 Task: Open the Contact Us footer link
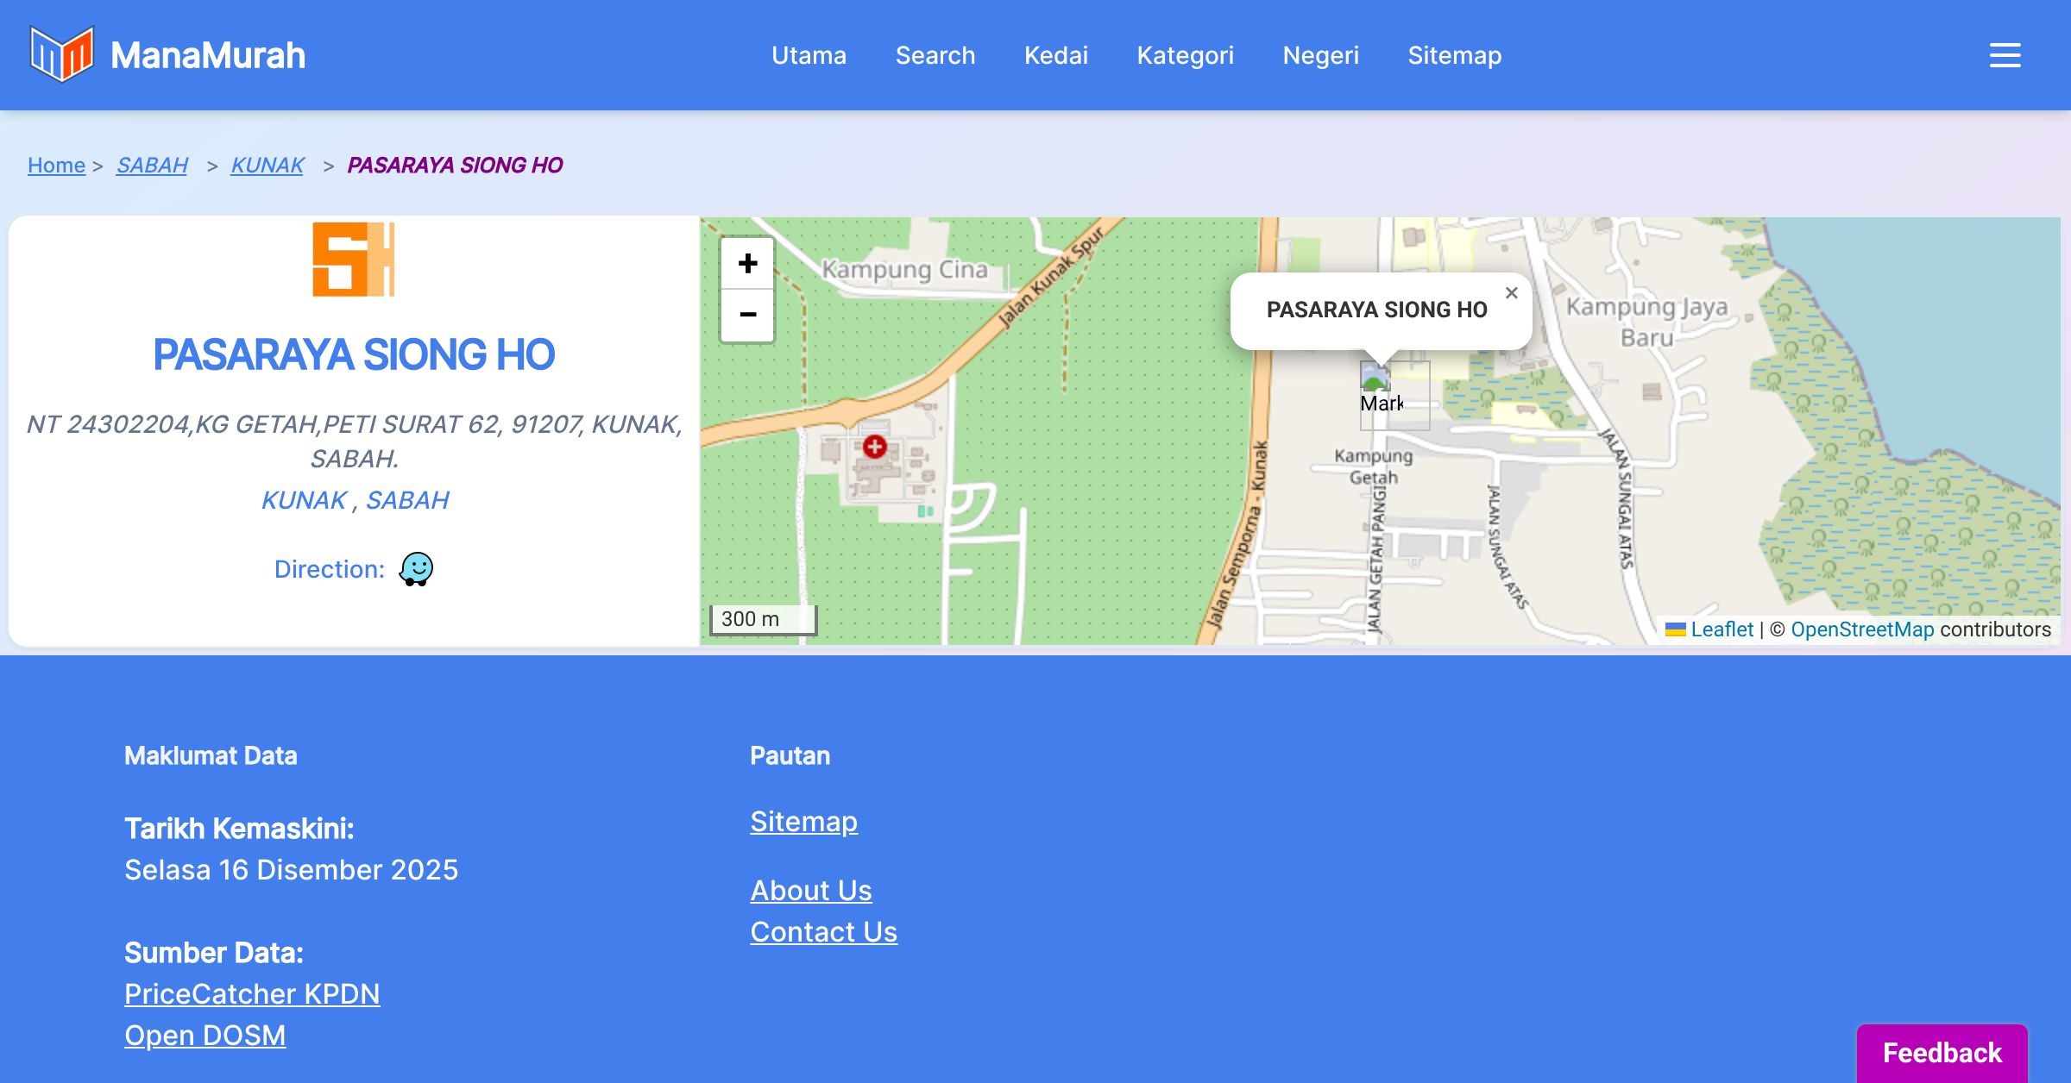coord(823,932)
